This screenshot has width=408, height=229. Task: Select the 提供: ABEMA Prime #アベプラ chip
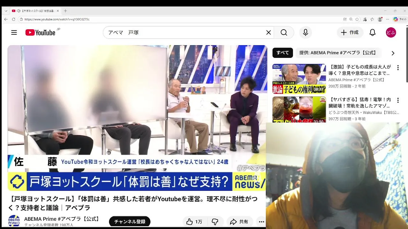[338, 53]
